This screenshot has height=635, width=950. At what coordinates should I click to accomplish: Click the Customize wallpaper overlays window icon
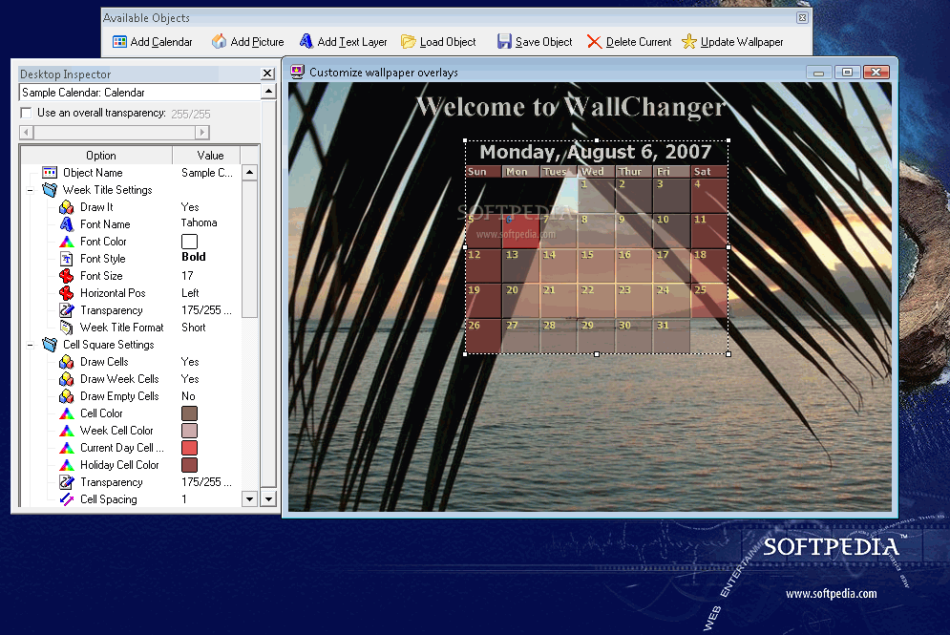pos(297,73)
